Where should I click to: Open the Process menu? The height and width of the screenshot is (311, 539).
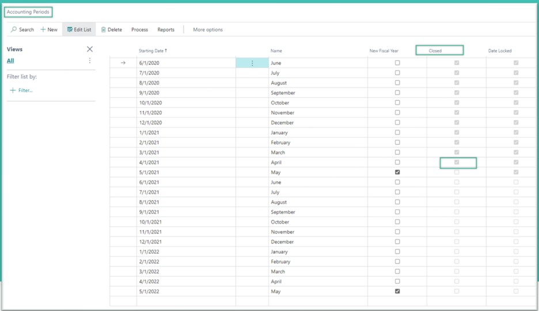(x=139, y=29)
